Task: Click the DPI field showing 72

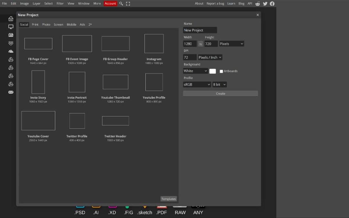Action: tap(190, 57)
